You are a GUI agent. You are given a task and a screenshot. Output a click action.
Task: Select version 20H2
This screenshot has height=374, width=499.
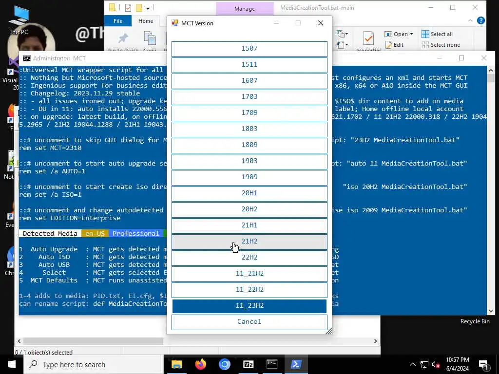click(x=249, y=209)
